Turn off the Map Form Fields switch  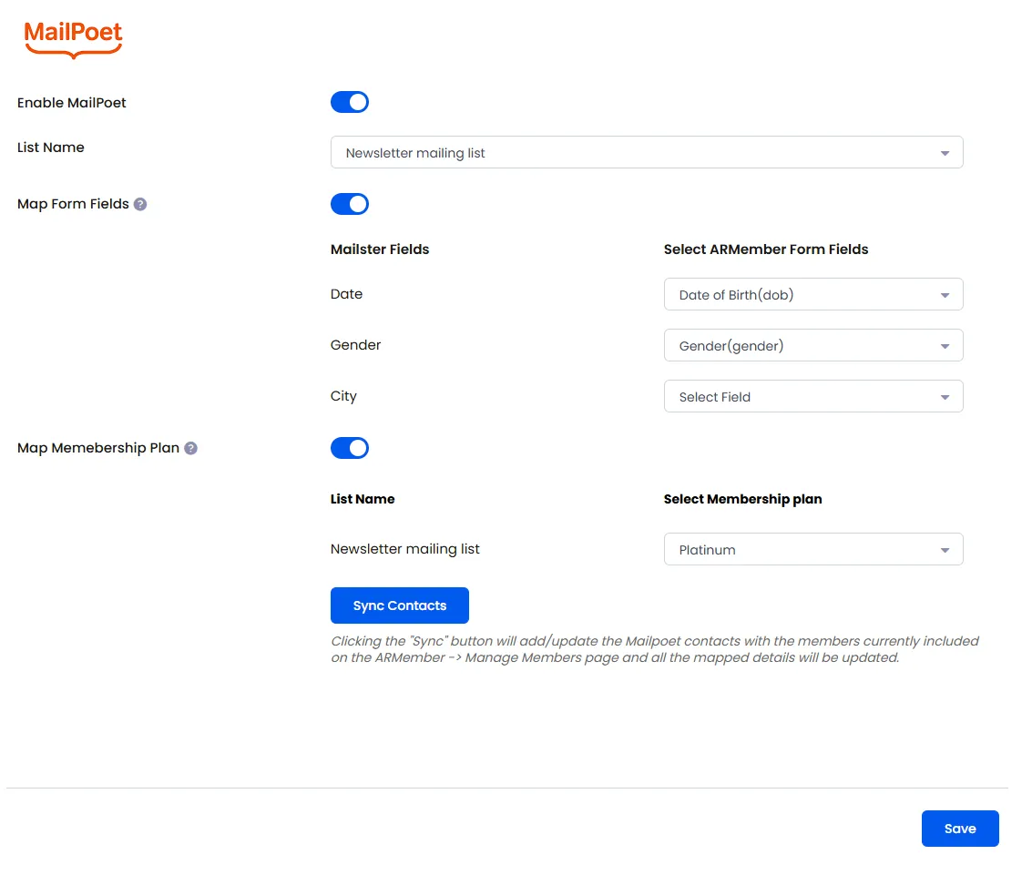point(350,205)
